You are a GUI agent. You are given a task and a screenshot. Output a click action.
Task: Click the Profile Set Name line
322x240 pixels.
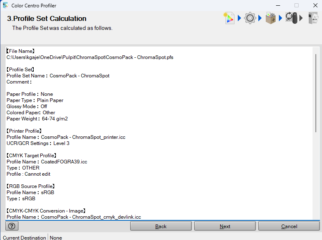click(58, 76)
